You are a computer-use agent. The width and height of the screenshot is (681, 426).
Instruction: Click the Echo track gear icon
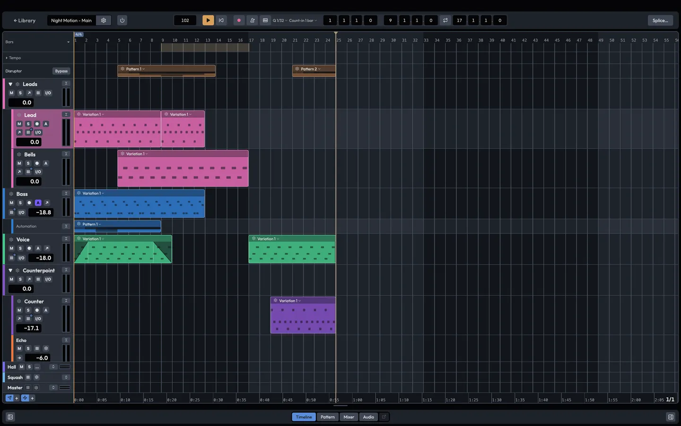pyautogui.click(x=46, y=348)
